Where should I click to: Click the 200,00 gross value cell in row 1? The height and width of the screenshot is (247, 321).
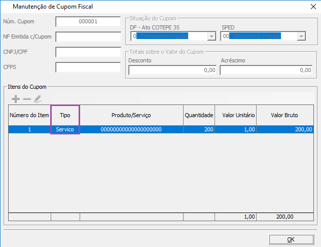[285, 129]
